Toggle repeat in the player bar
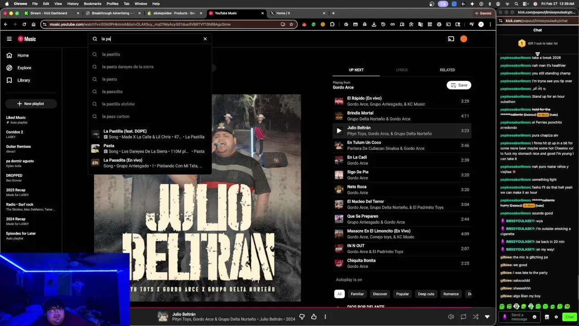The image size is (579, 326). (463, 317)
